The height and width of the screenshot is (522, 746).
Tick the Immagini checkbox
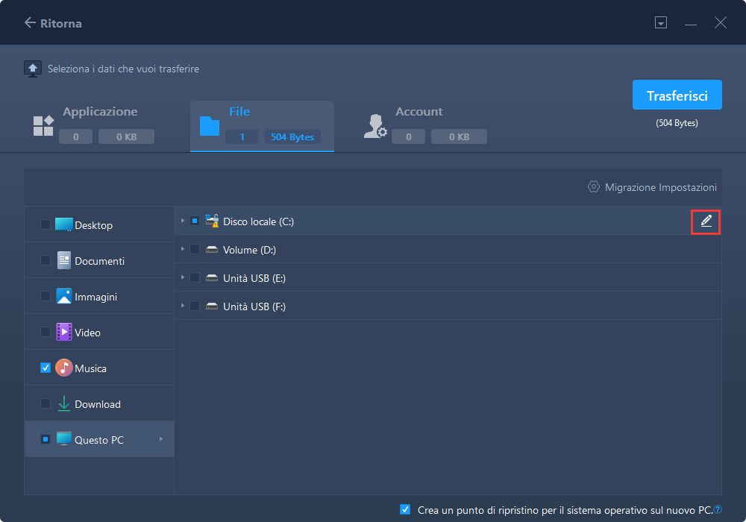[46, 296]
